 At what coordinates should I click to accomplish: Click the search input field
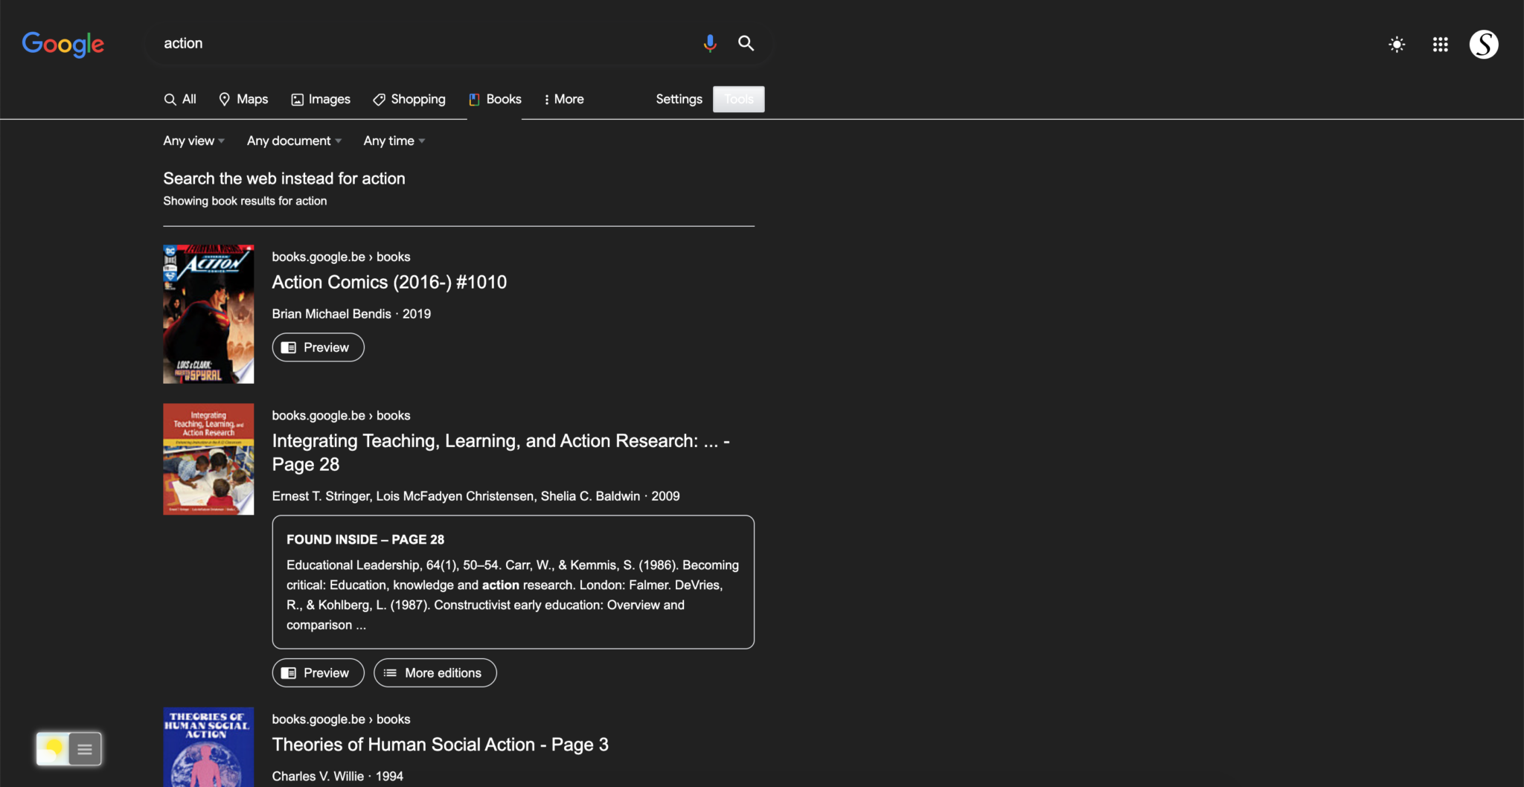(424, 43)
